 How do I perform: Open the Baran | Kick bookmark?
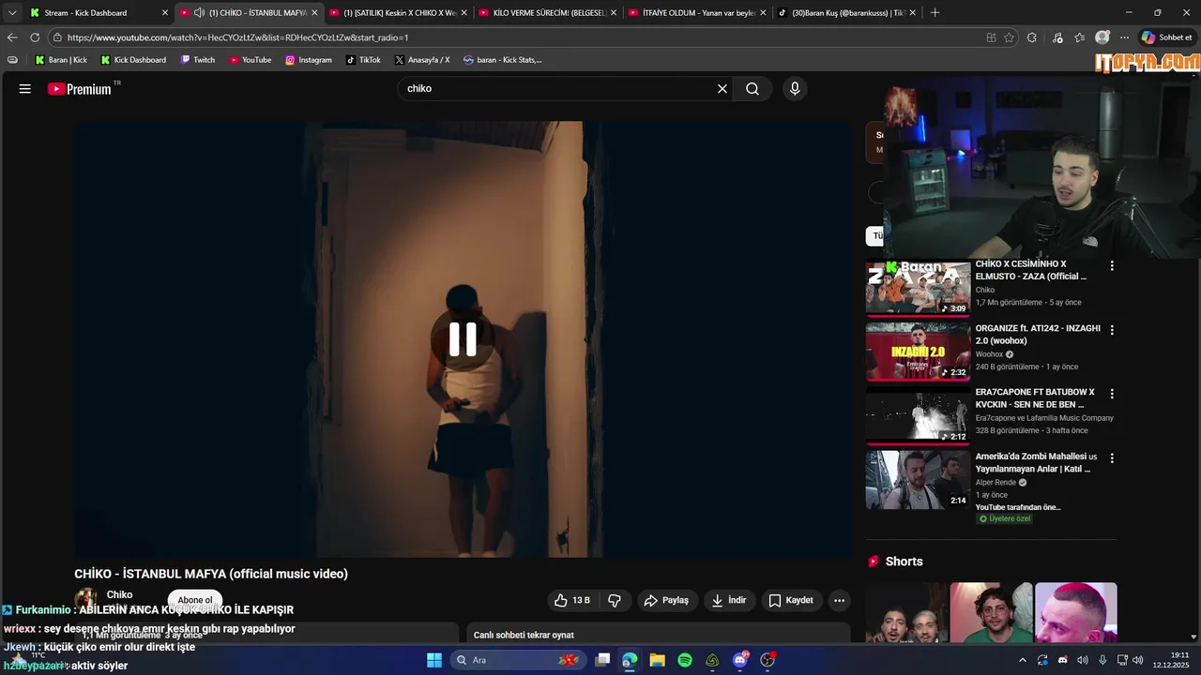pyautogui.click(x=61, y=60)
